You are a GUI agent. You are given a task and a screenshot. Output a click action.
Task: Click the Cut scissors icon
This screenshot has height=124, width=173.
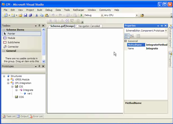[37, 15]
